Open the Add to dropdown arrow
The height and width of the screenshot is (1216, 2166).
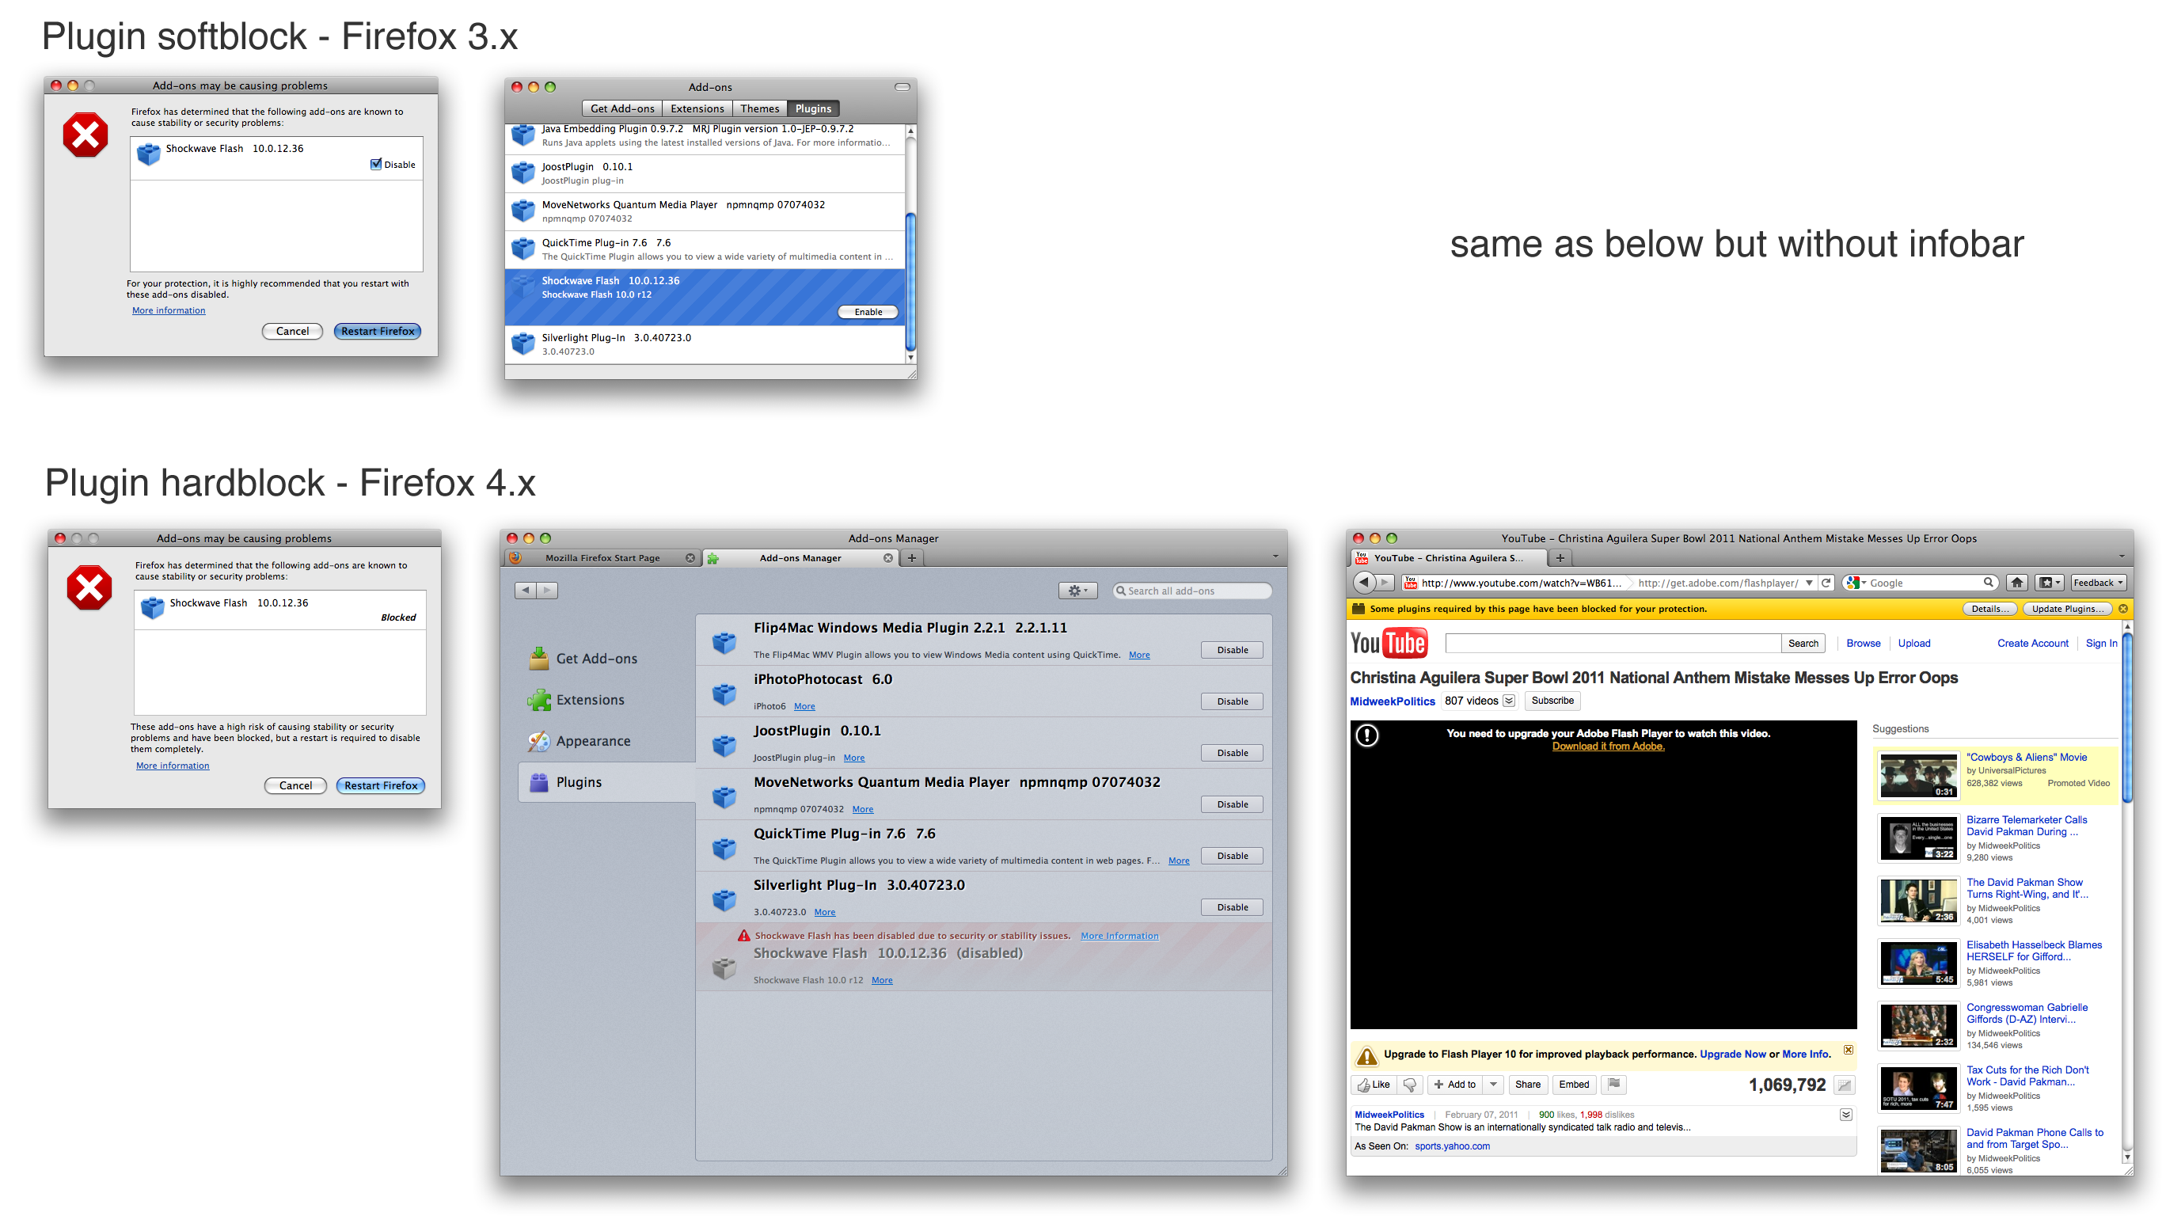(x=1493, y=1084)
